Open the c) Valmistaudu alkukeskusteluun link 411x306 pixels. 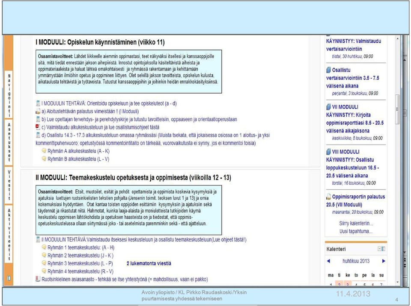coord(100,127)
